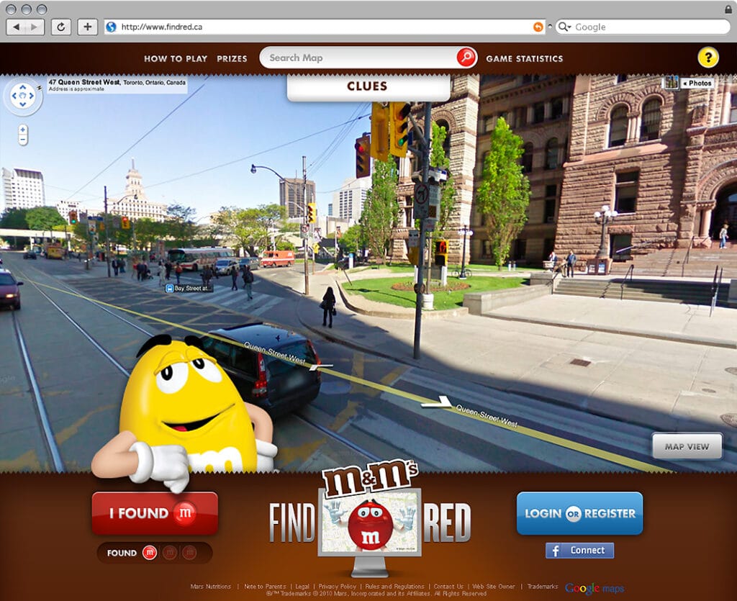Click the first lit red M&M found indicator
This screenshot has height=601, width=737.
click(x=150, y=553)
